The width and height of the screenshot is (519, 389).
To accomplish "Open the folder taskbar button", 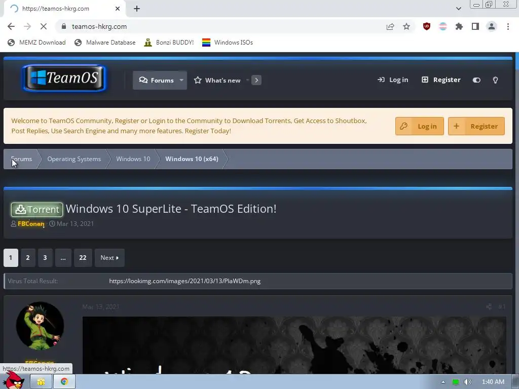I will (x=41, y=382).
